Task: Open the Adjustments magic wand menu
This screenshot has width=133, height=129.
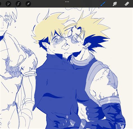Action: pos(8,4)
